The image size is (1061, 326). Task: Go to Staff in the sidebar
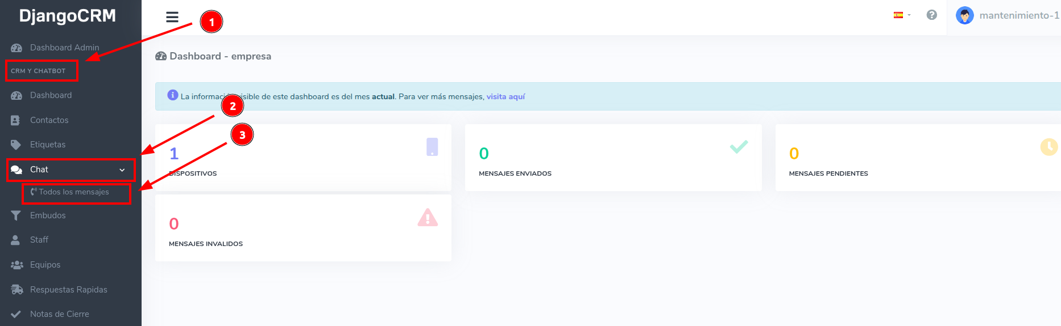39,240
